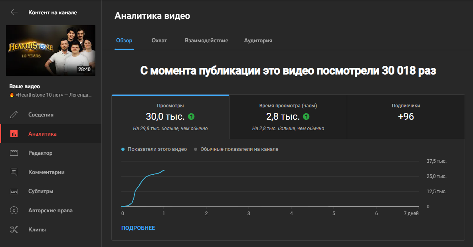Open the Hearthstone video thumbnail
The width and height of the screenshot is (473, 247).
[50, 50]
